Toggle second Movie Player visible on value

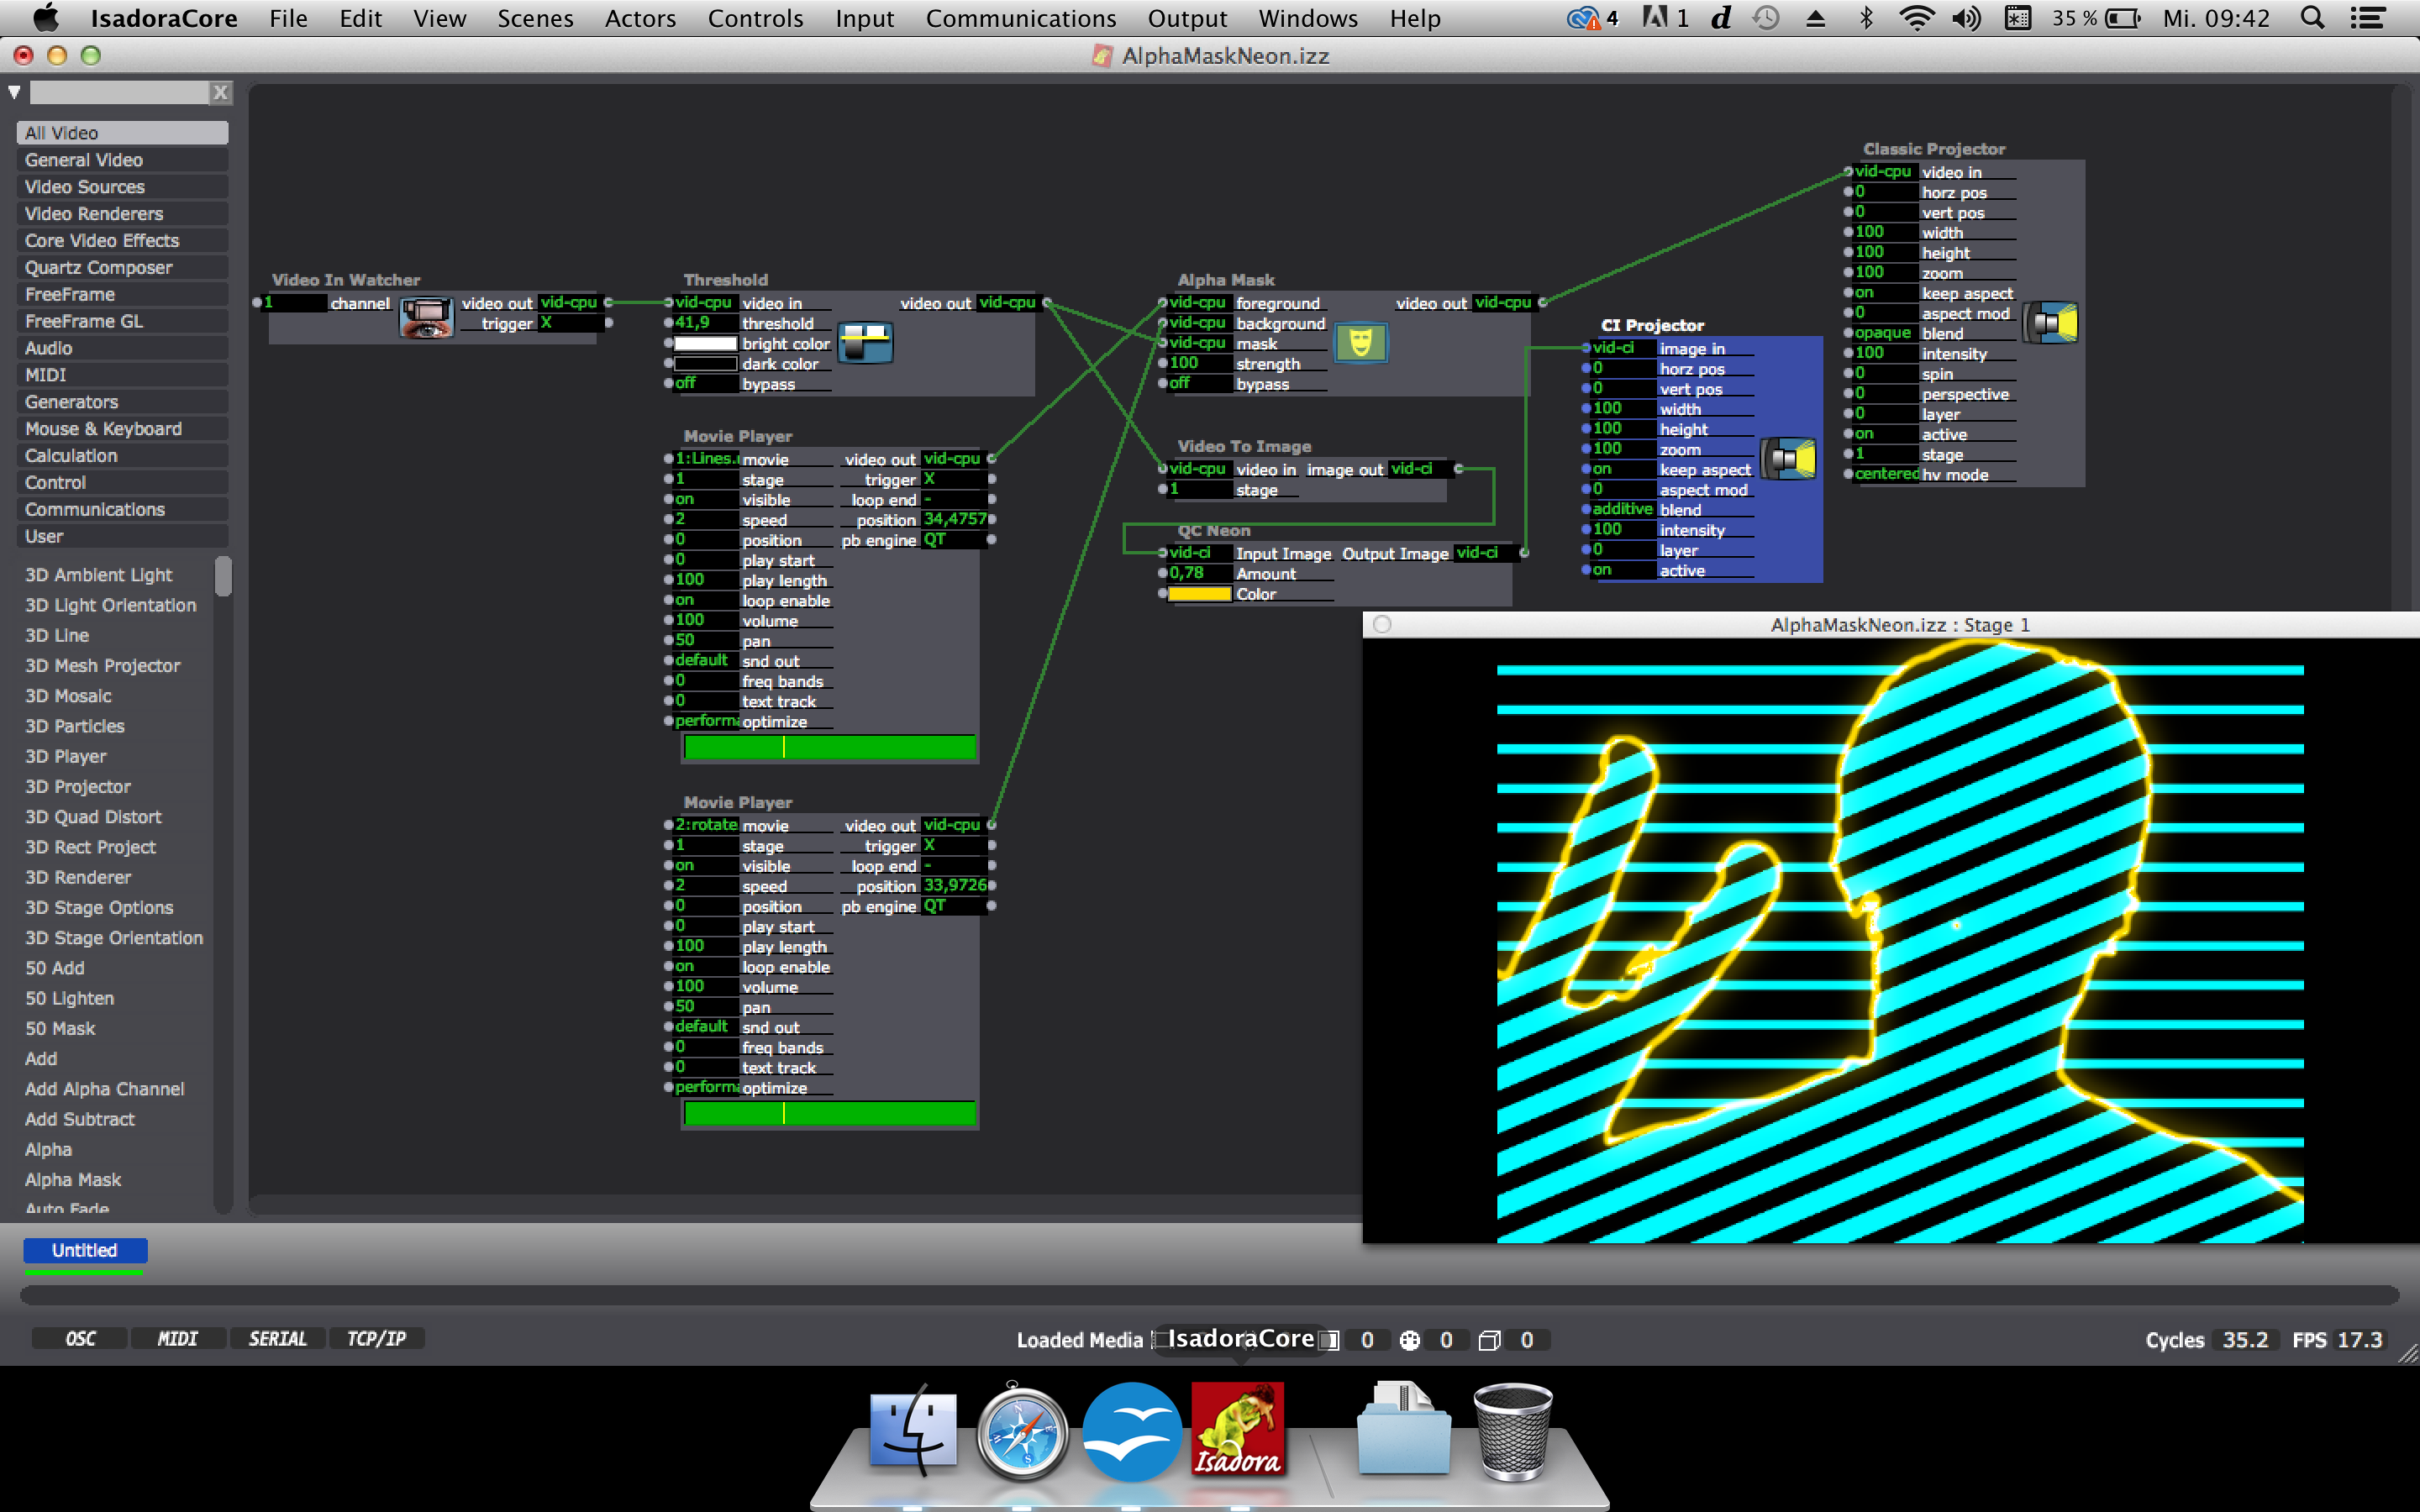point(704,865)
